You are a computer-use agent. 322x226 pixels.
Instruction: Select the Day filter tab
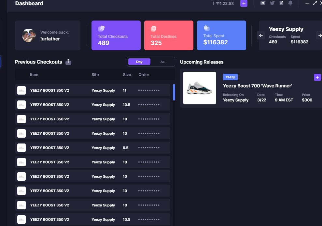[x=139, y=62]
